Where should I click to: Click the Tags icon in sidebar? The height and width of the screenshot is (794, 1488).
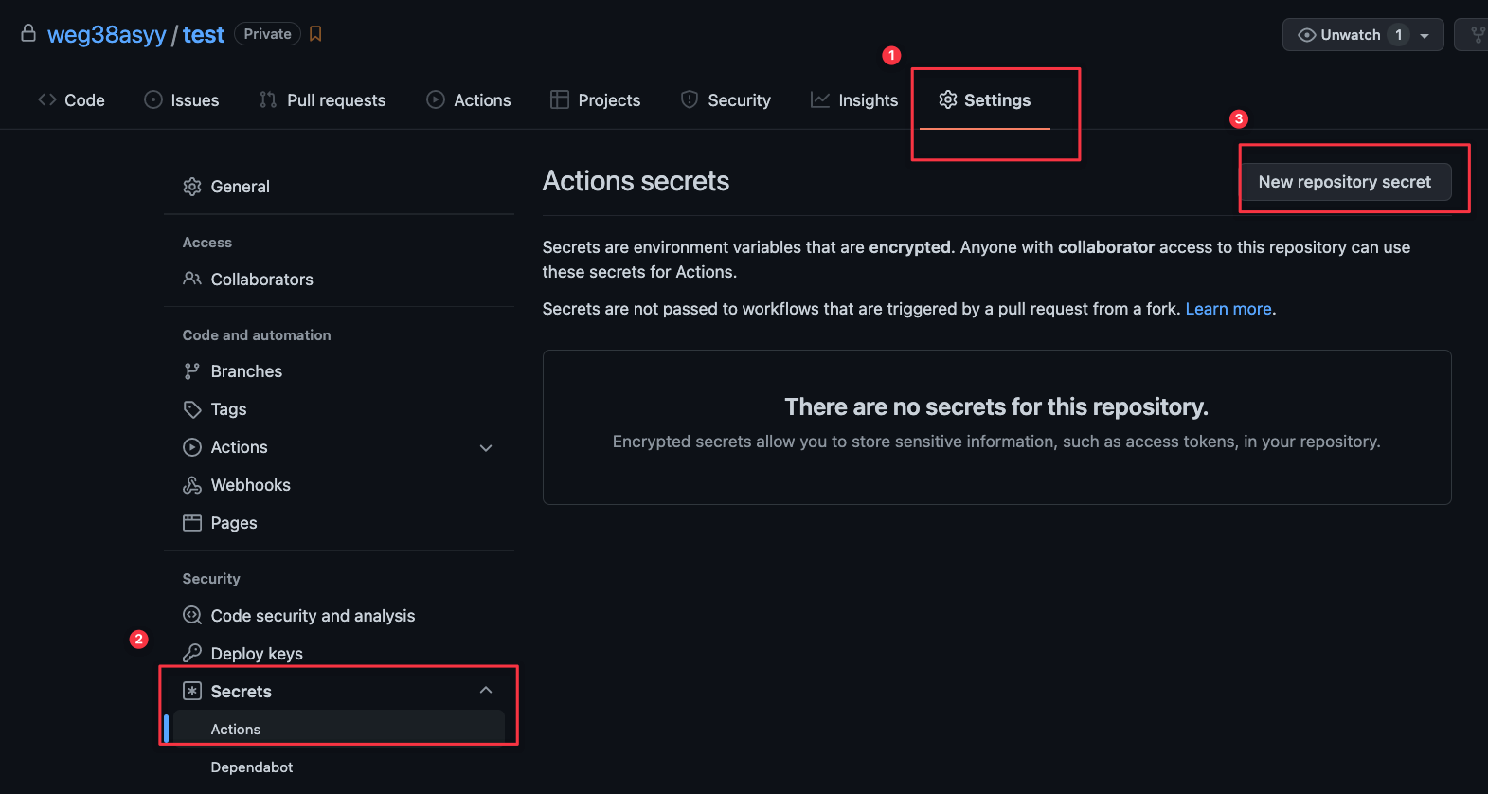(x=192, y=409)
